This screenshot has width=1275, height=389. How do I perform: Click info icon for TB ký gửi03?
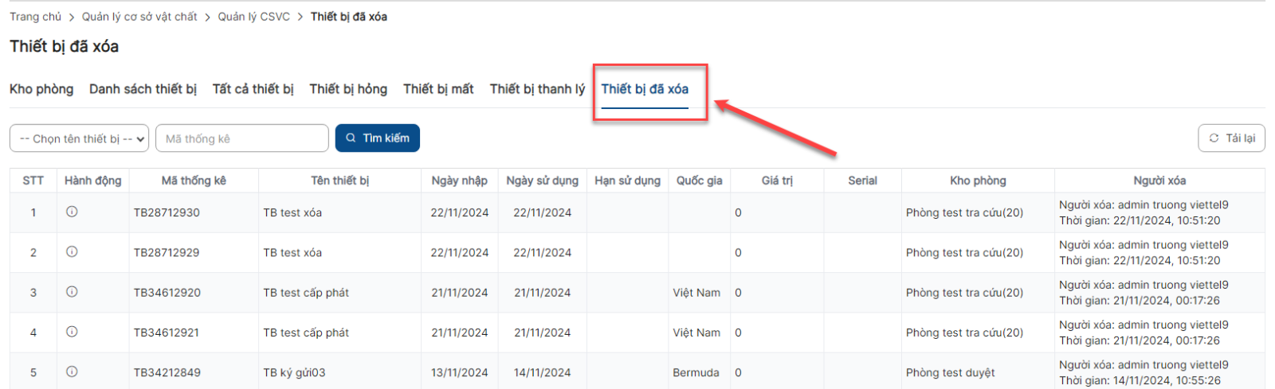coord(72,371)
